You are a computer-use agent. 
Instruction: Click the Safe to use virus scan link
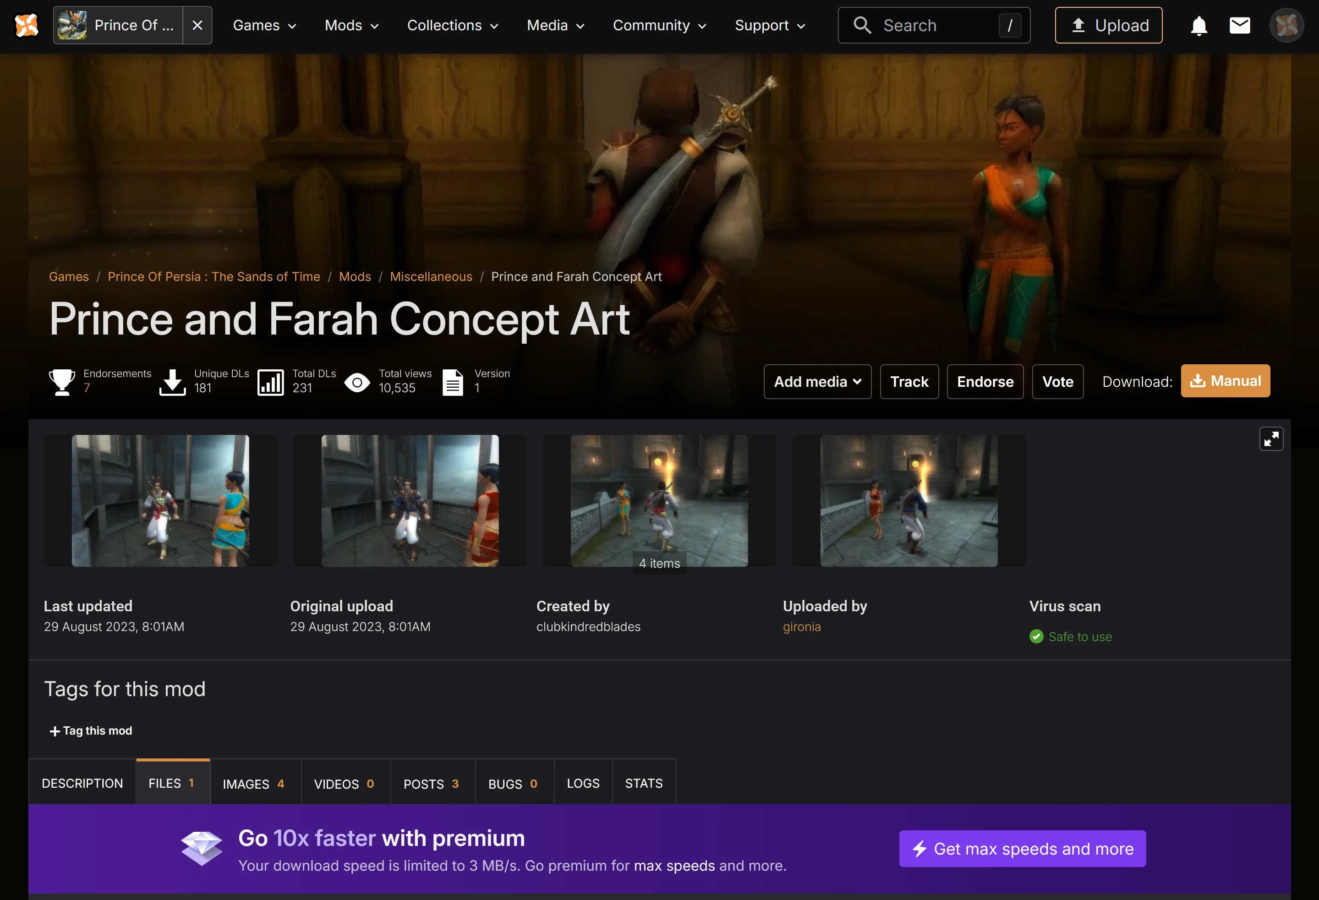1080,637
